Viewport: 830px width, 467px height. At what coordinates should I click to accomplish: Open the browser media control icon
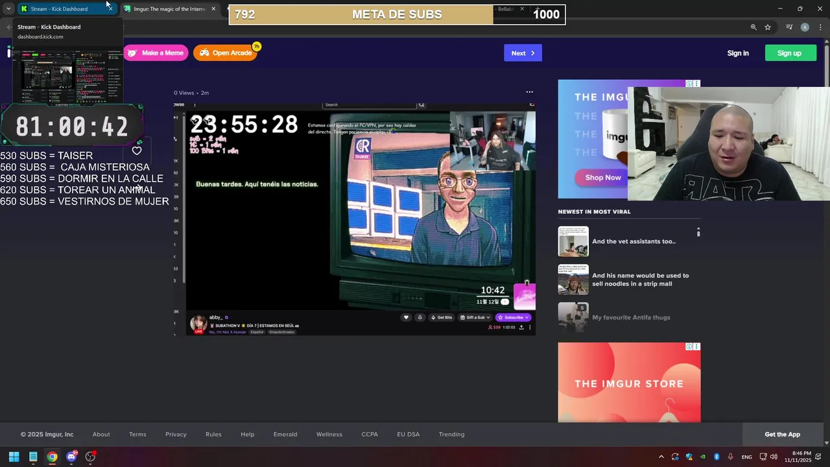789,27
